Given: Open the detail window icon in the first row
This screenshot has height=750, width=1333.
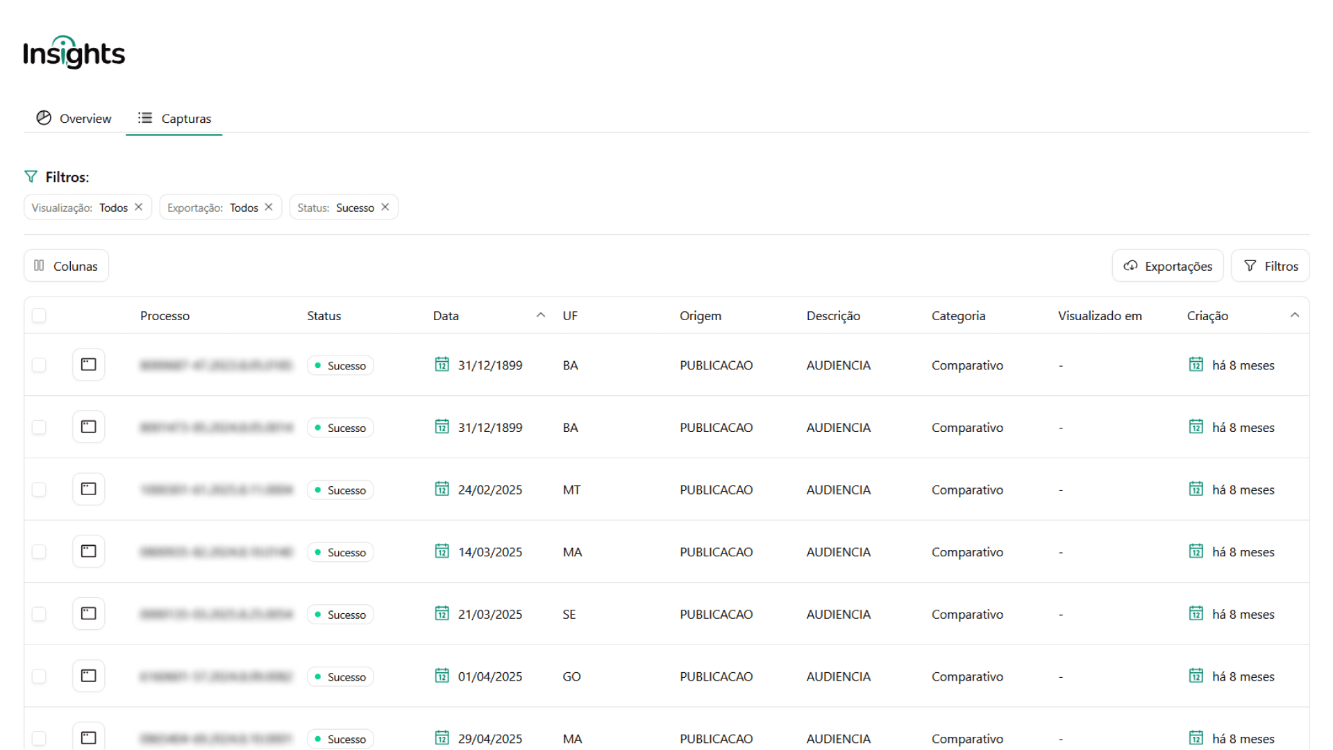Looking at the screenshot, I should click(88, 365).
